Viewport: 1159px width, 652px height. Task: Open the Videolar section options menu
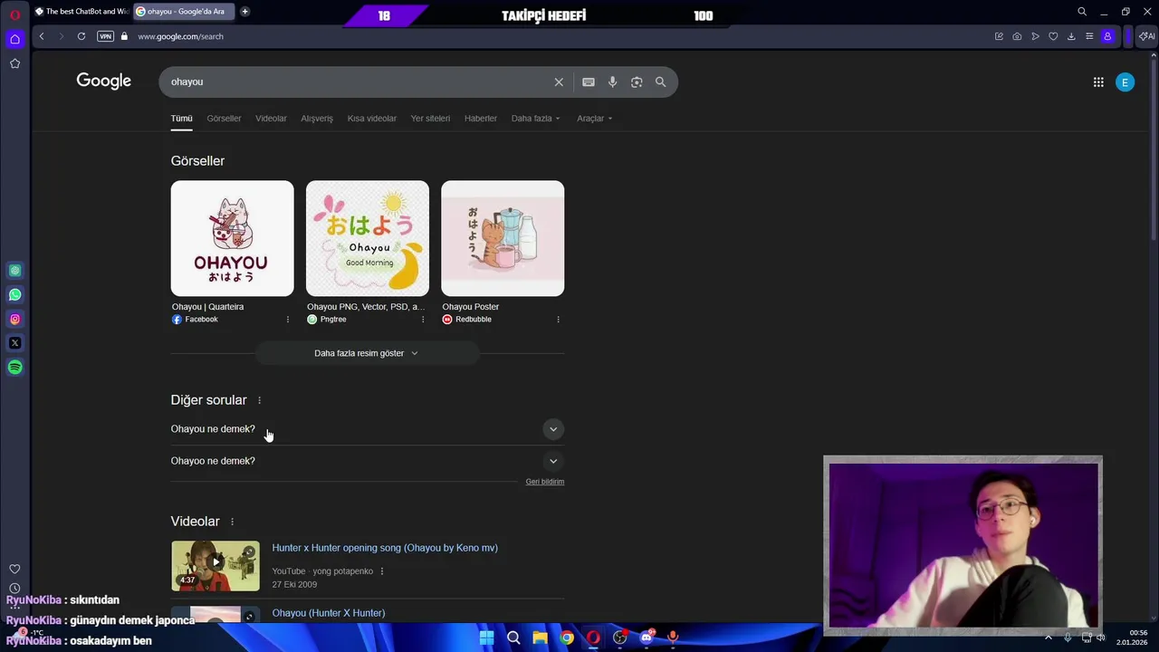coord(232,522)
